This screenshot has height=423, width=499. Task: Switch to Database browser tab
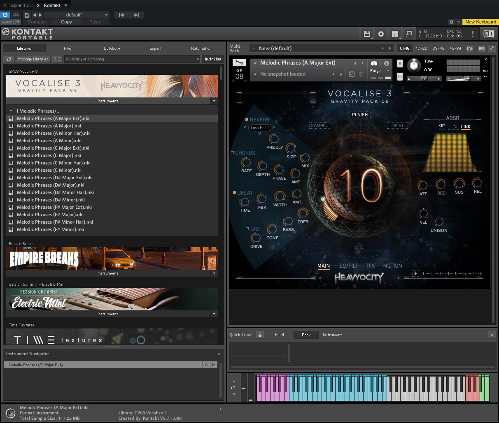[x=112, y=49]
